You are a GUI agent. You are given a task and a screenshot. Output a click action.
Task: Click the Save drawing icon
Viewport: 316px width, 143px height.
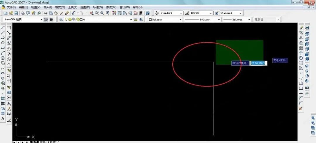coord(16,13)
